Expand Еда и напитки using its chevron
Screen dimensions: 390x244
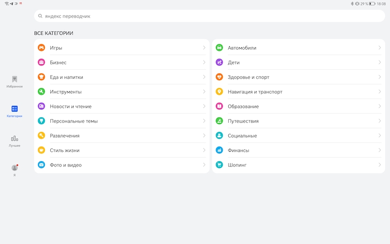(x=204, y=77)
